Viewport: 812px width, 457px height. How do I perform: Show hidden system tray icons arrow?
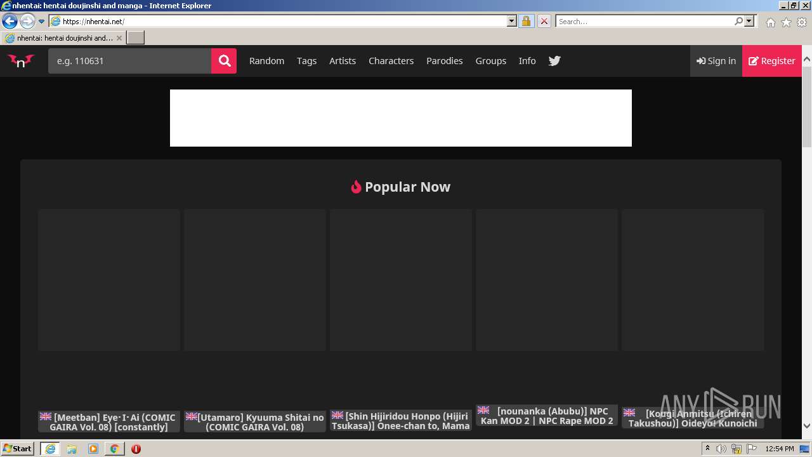coord(707,449)
